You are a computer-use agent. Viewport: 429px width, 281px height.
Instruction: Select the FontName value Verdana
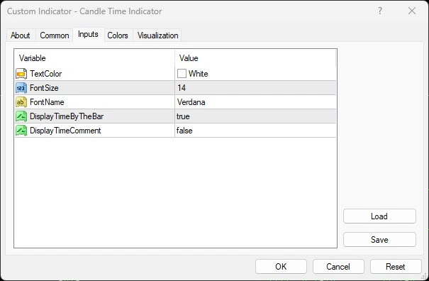pyautogui.click(x=191, y=102)
